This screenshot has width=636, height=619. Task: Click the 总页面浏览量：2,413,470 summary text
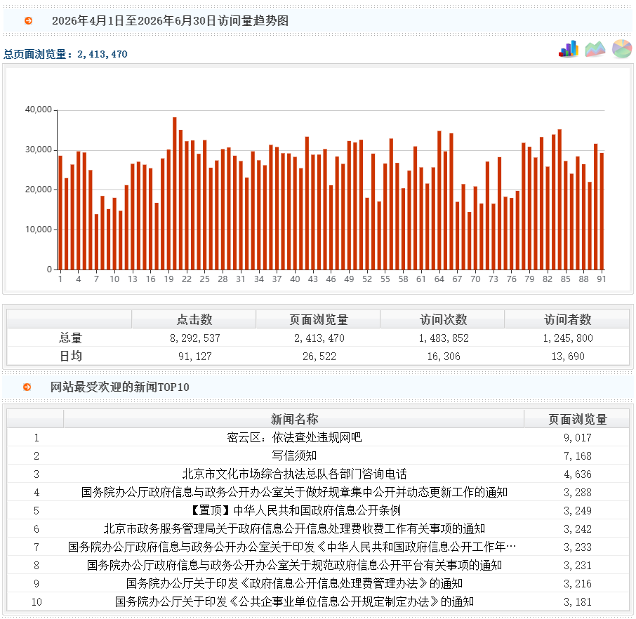pyautogui.click(x=65, y=54)
